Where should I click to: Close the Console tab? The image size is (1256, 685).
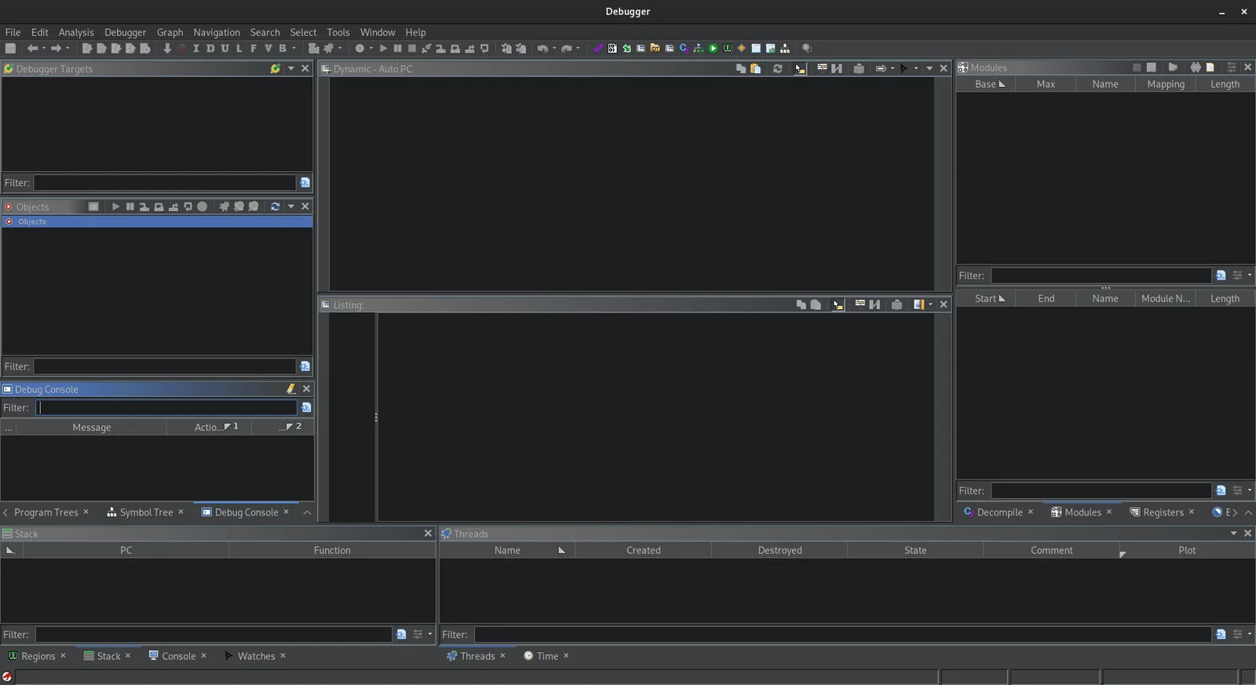pos(203,656)
